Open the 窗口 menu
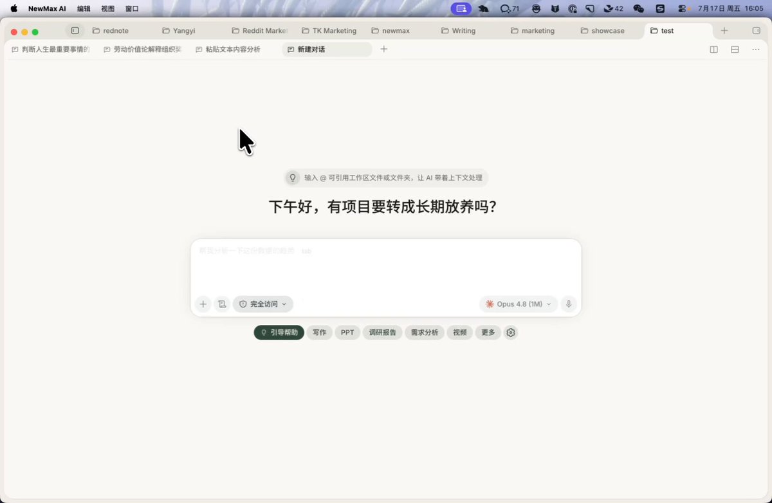 coord(132,9)
